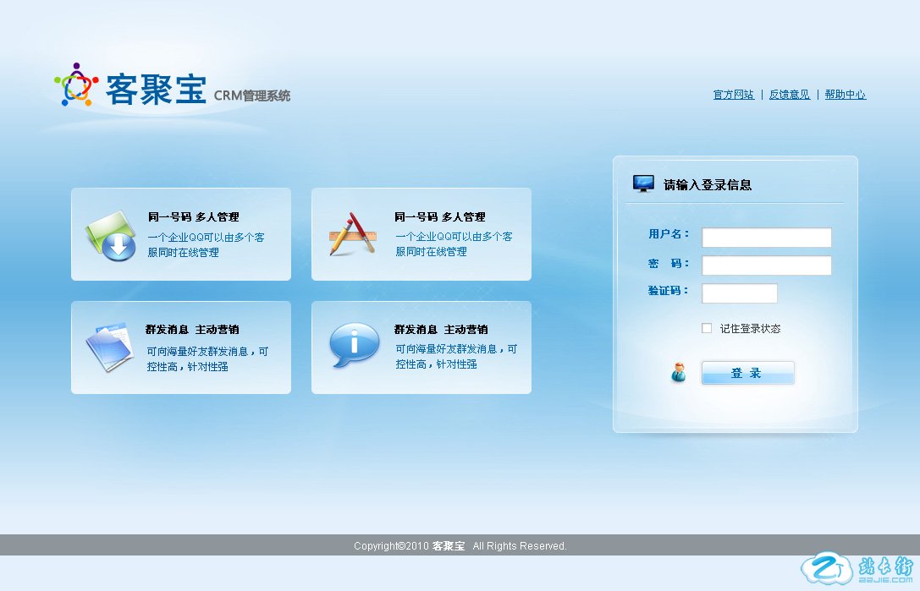This screenshot has height=591, width=920.
Task: Click the blue info speech bubble icon
Action: (x=354, y=345)
